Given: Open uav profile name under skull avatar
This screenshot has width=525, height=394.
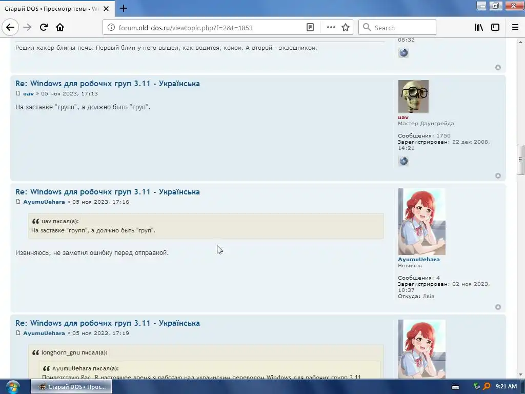Looking at the screenshot, I should pyautogui.click(x=403, y=117).
